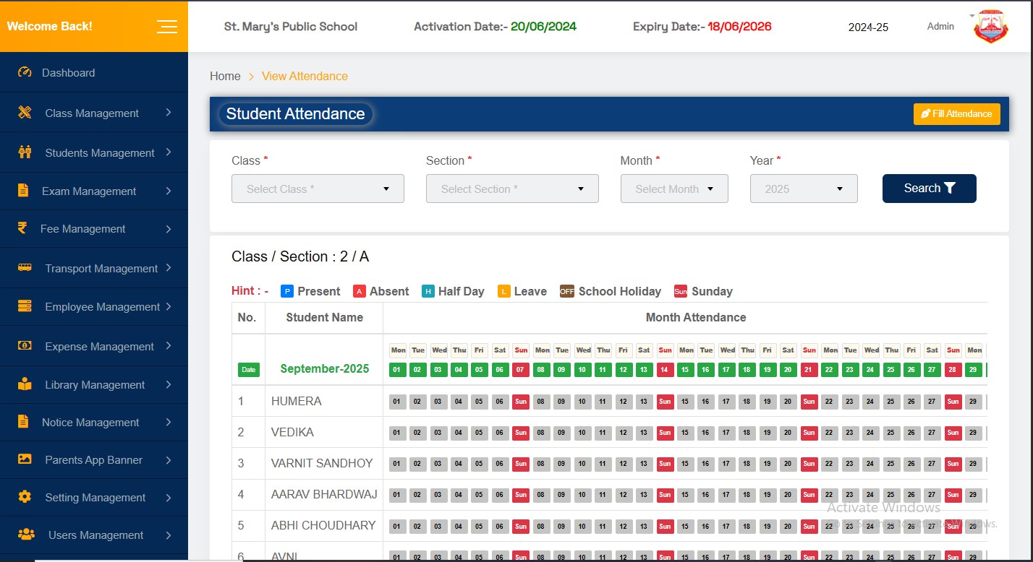Click HUMERA's attendance cell for day 08
This screenshot has width=1033, height=562.
pos(541,402)
